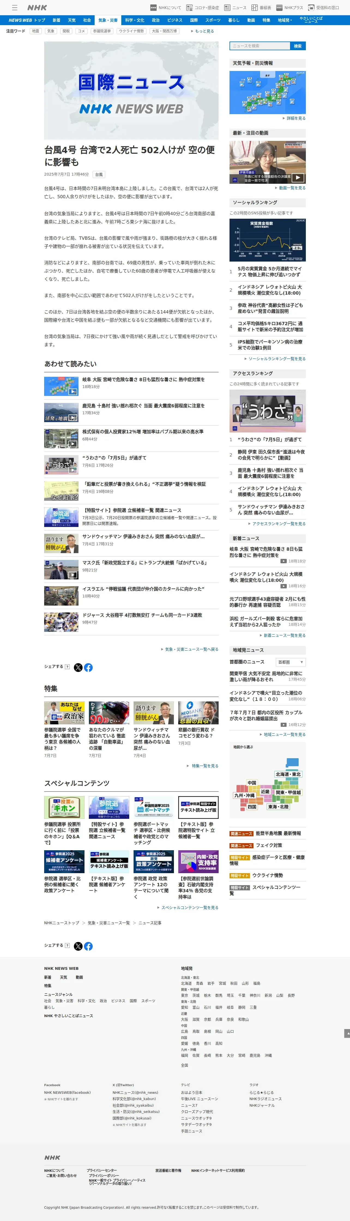Click the 地震 keyword tag
The width and height of the screenshot is (350, 1221).
pyautogui.click(x=35, y=31)
